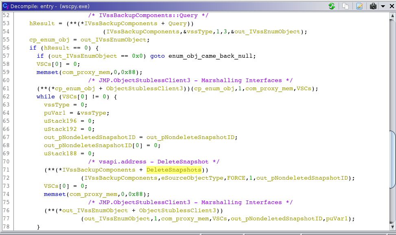Screen dimensions: 396x235
Task: Click memset on line 74
Action: 55,194
